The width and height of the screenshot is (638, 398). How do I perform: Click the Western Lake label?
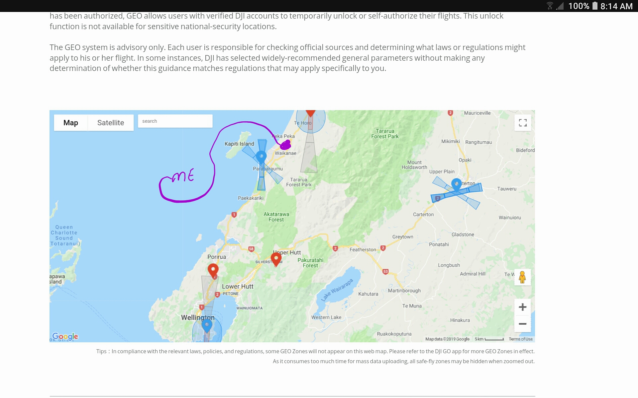[x=326, y=317]
